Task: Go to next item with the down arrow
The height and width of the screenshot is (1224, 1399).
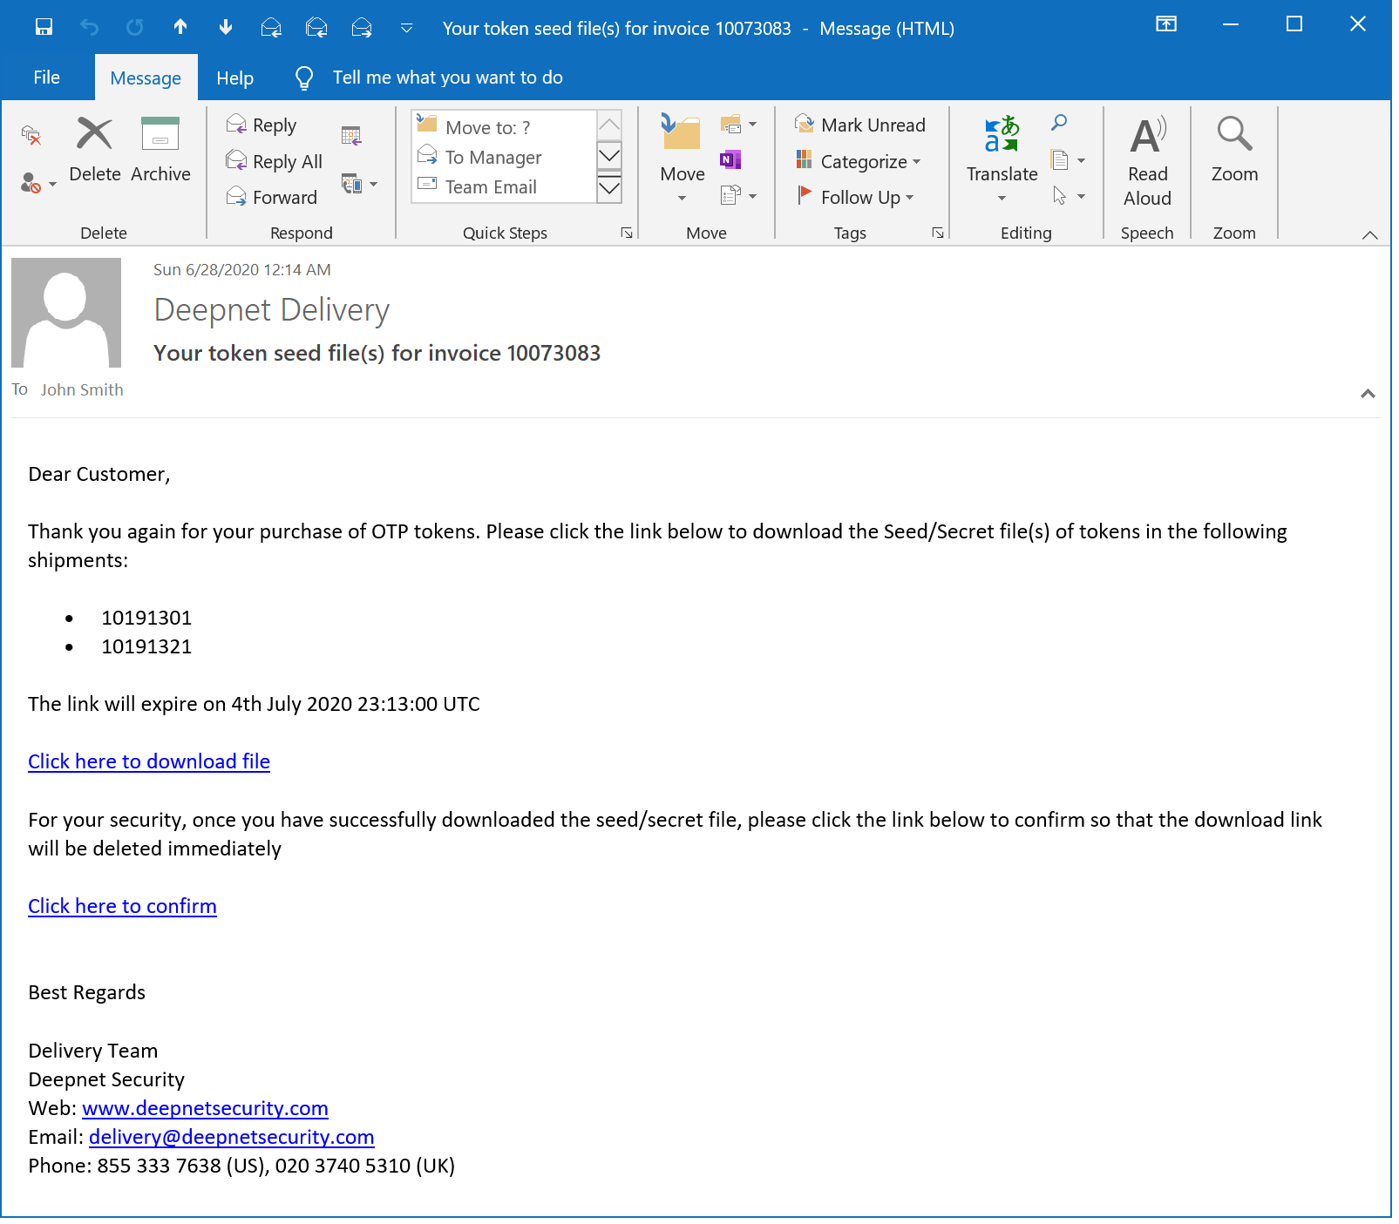Action: 226,27
